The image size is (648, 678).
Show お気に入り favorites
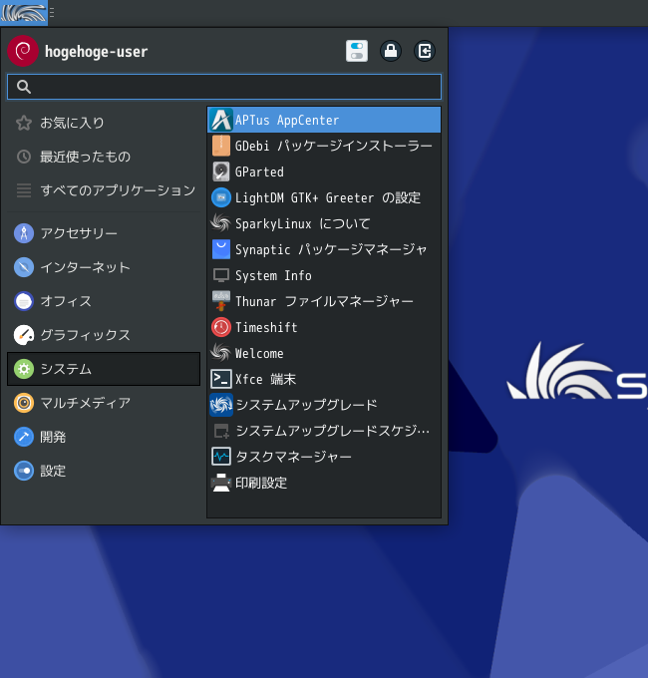104,123
